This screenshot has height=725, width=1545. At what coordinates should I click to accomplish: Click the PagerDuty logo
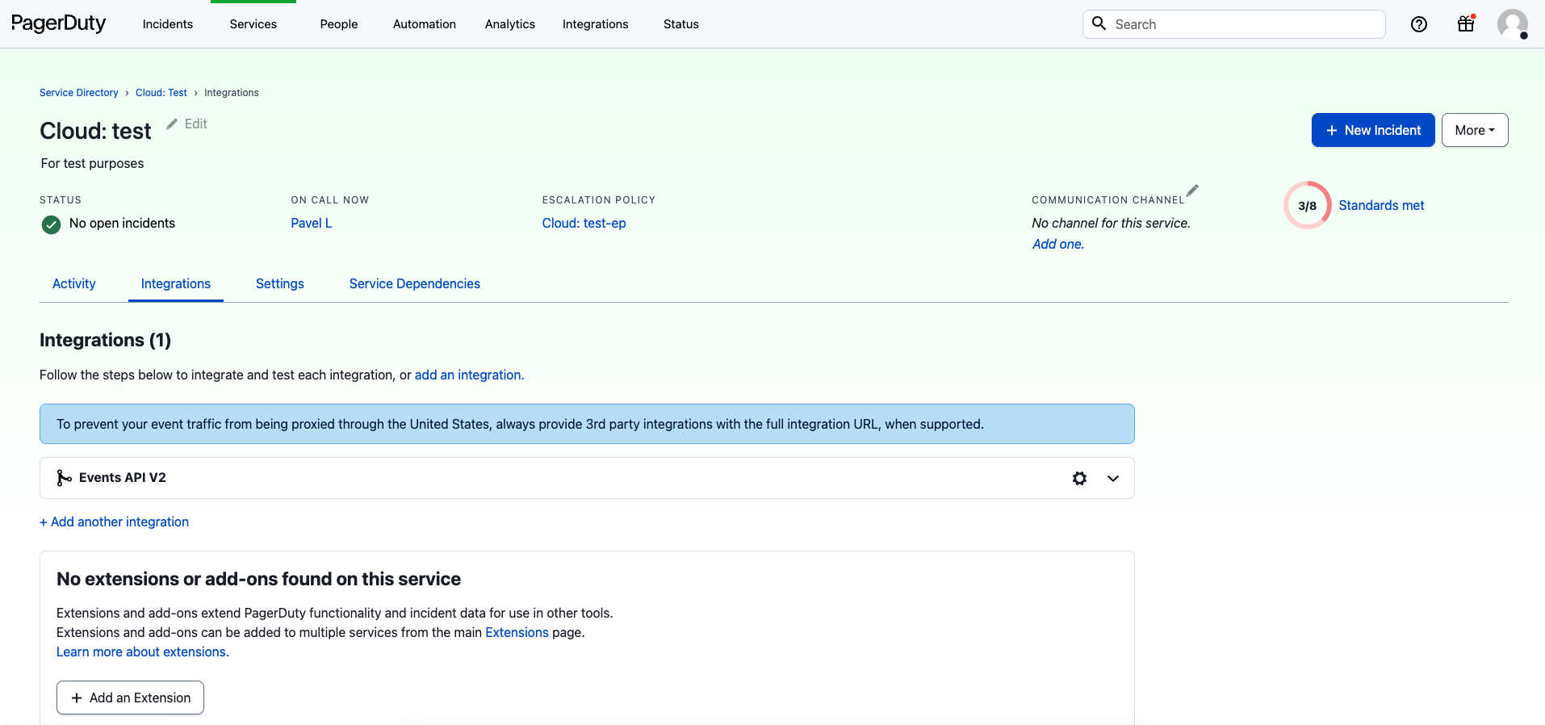pyautogui.click(x=58, y=23)
